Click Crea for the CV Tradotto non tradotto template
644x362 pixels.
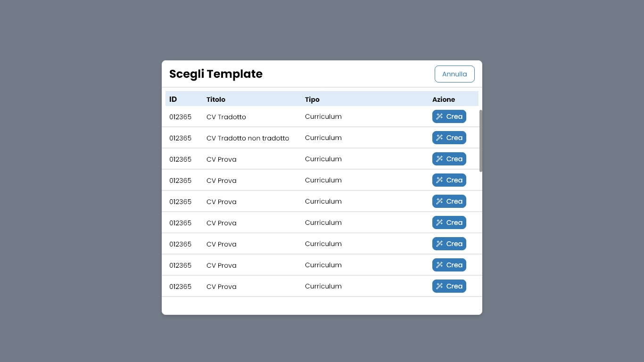449,138
